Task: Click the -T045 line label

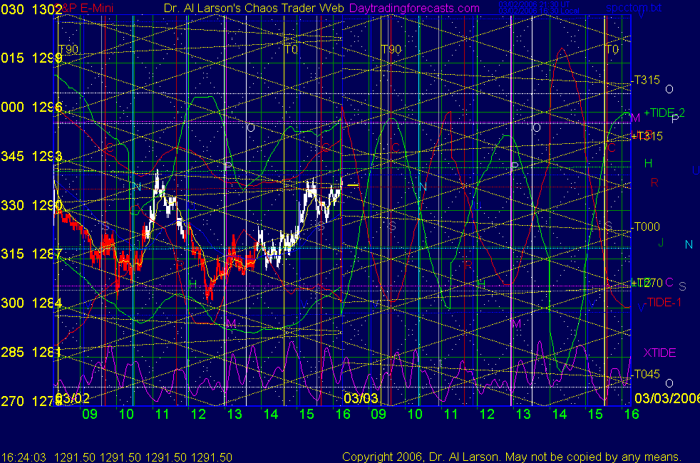Action: tap(646, 374)
